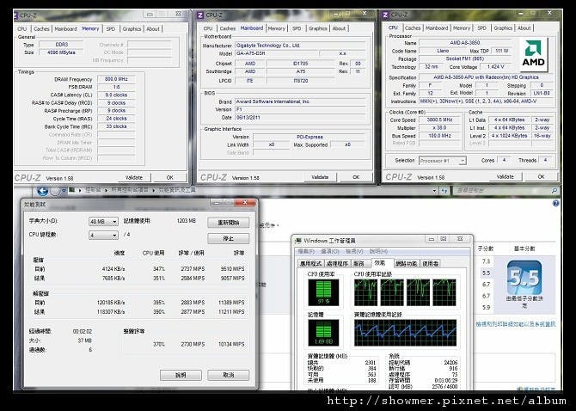Open the 網路功能 tab in Task Manager
Image resolution: width=576 pixels, height=411 pixels.
coord(404,263)
